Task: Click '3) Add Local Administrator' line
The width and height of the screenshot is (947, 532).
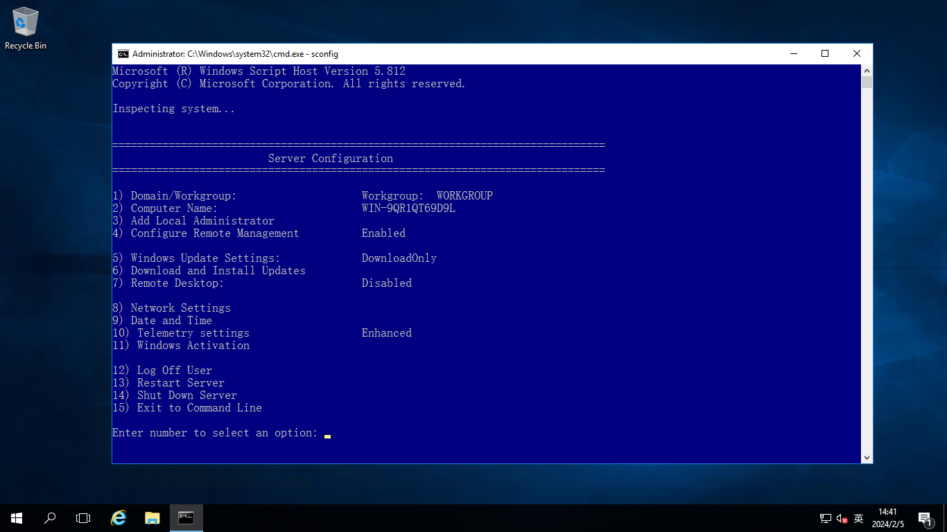Action: pyautogui.click(x=193, y=221)
